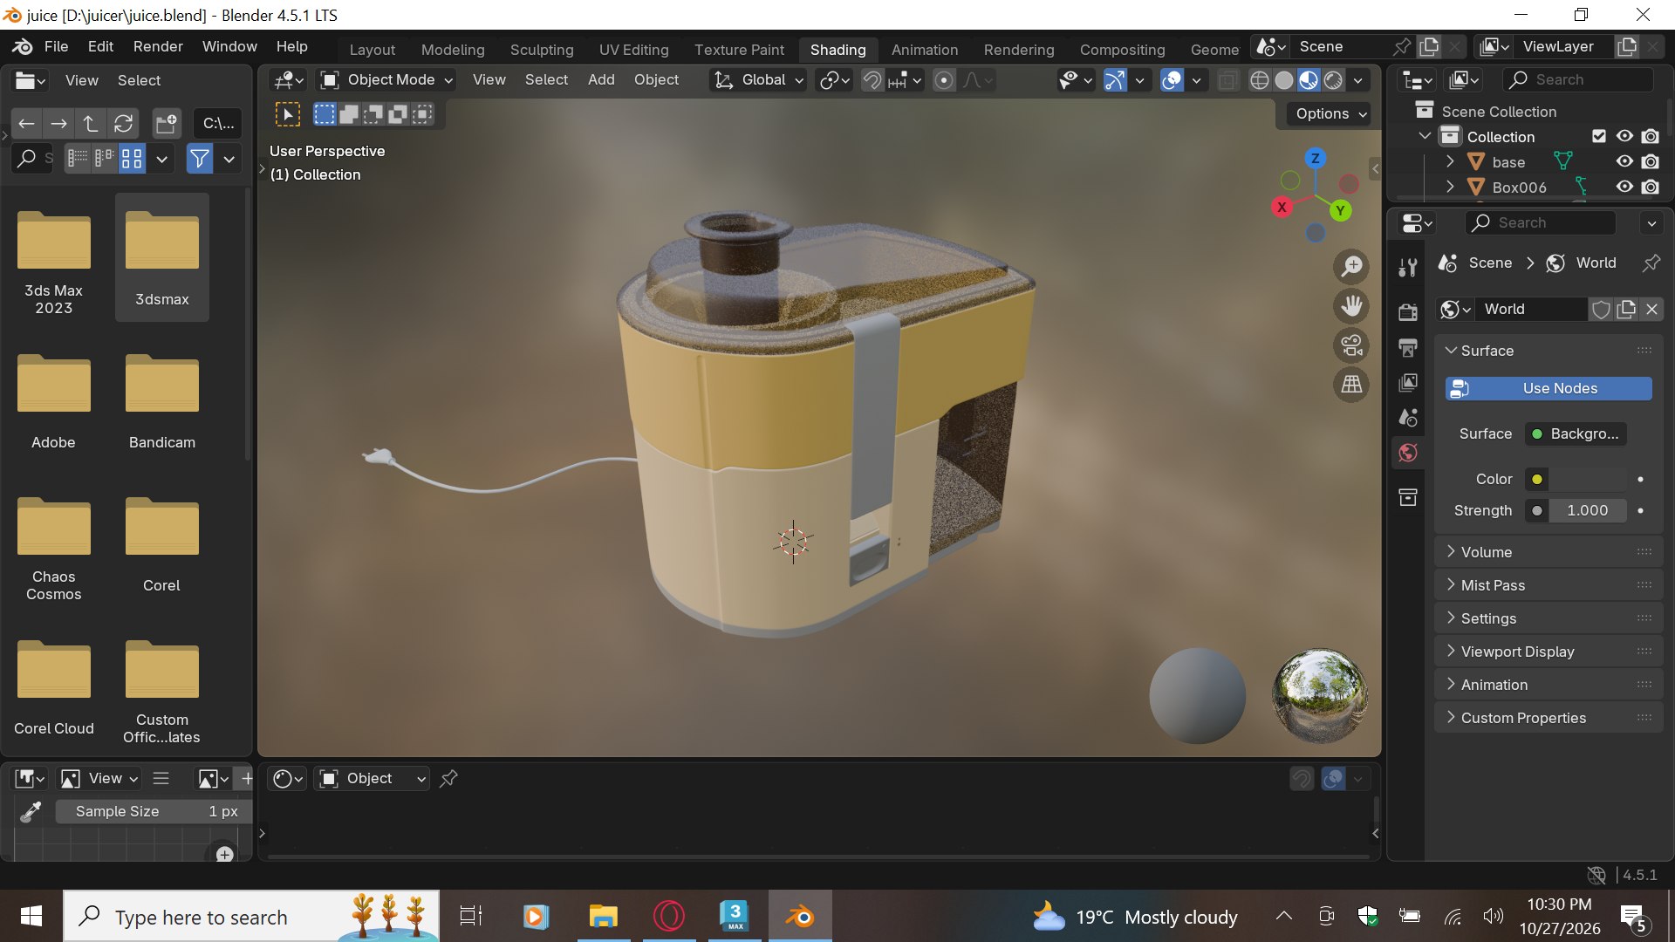Switch to the UV Editing workspace tab
1675x942 pixels.
[x=634, y=50]
